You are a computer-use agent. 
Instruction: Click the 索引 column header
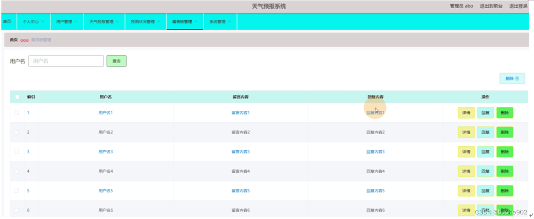31,97
